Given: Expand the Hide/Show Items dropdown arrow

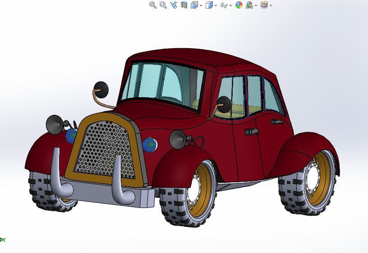Looking at the screenshot, I should tap(231, 5).
